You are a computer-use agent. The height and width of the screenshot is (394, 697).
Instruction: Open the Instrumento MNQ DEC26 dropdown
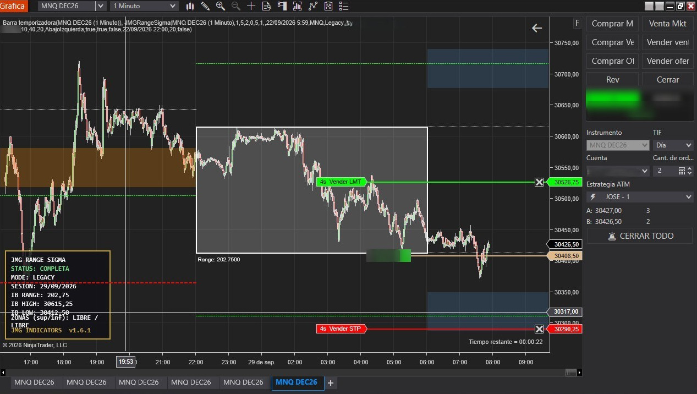click(618, 145)
